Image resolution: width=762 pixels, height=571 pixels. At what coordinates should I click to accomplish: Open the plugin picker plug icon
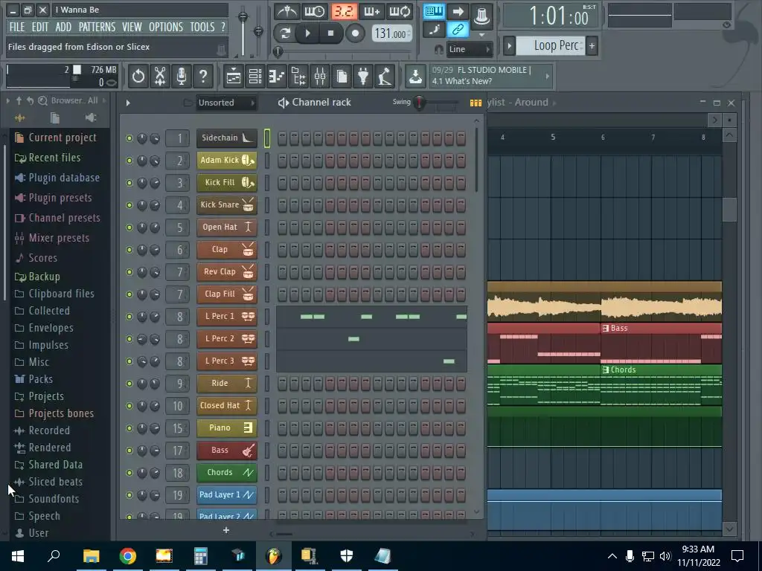coord(363,77)
